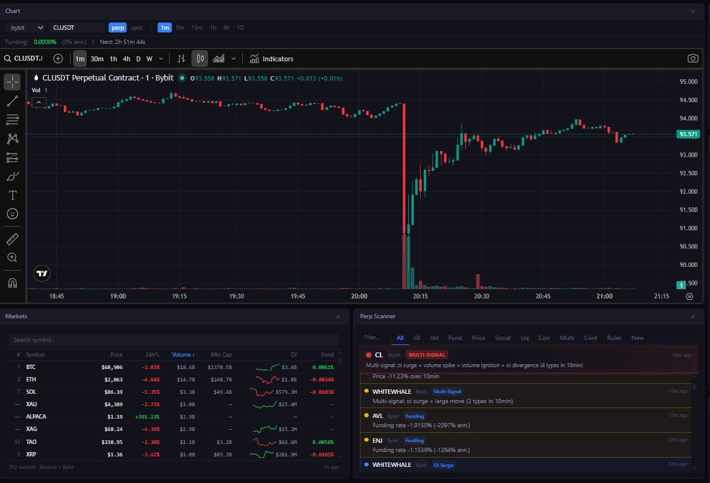Select the 4h interval in top bar

[226, 28]
